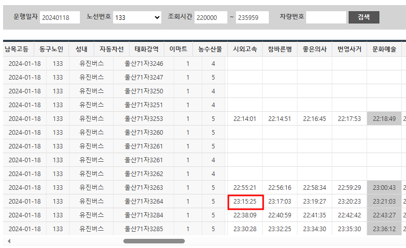Select the highlighted 23:15:25 cell

(x=245, y=202)
